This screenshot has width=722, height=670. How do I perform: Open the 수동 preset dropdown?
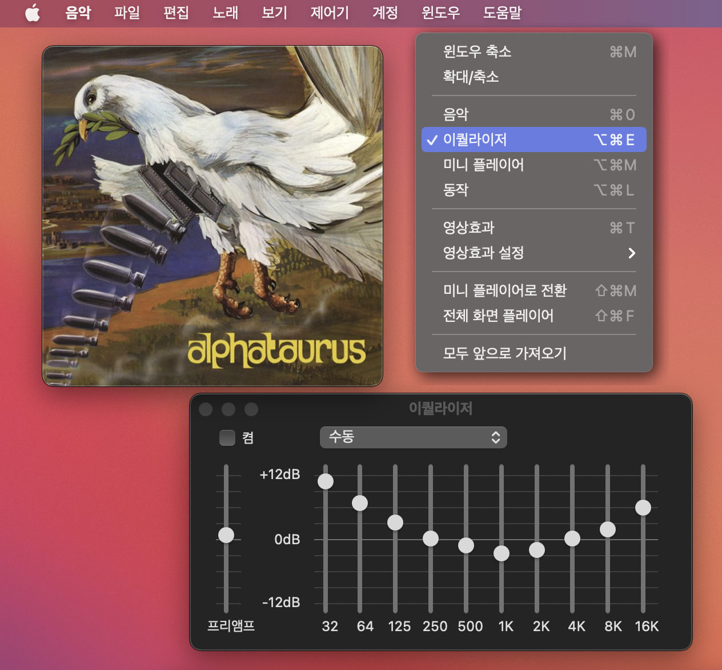point(413,437)
